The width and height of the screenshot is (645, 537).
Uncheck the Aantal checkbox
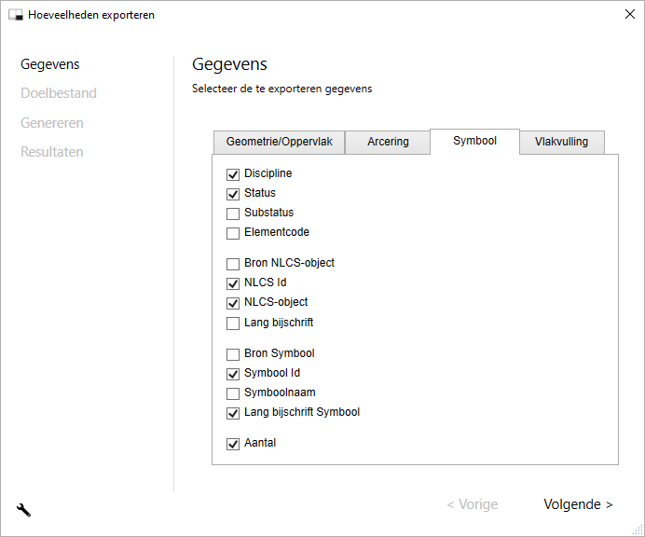(233, 444)
